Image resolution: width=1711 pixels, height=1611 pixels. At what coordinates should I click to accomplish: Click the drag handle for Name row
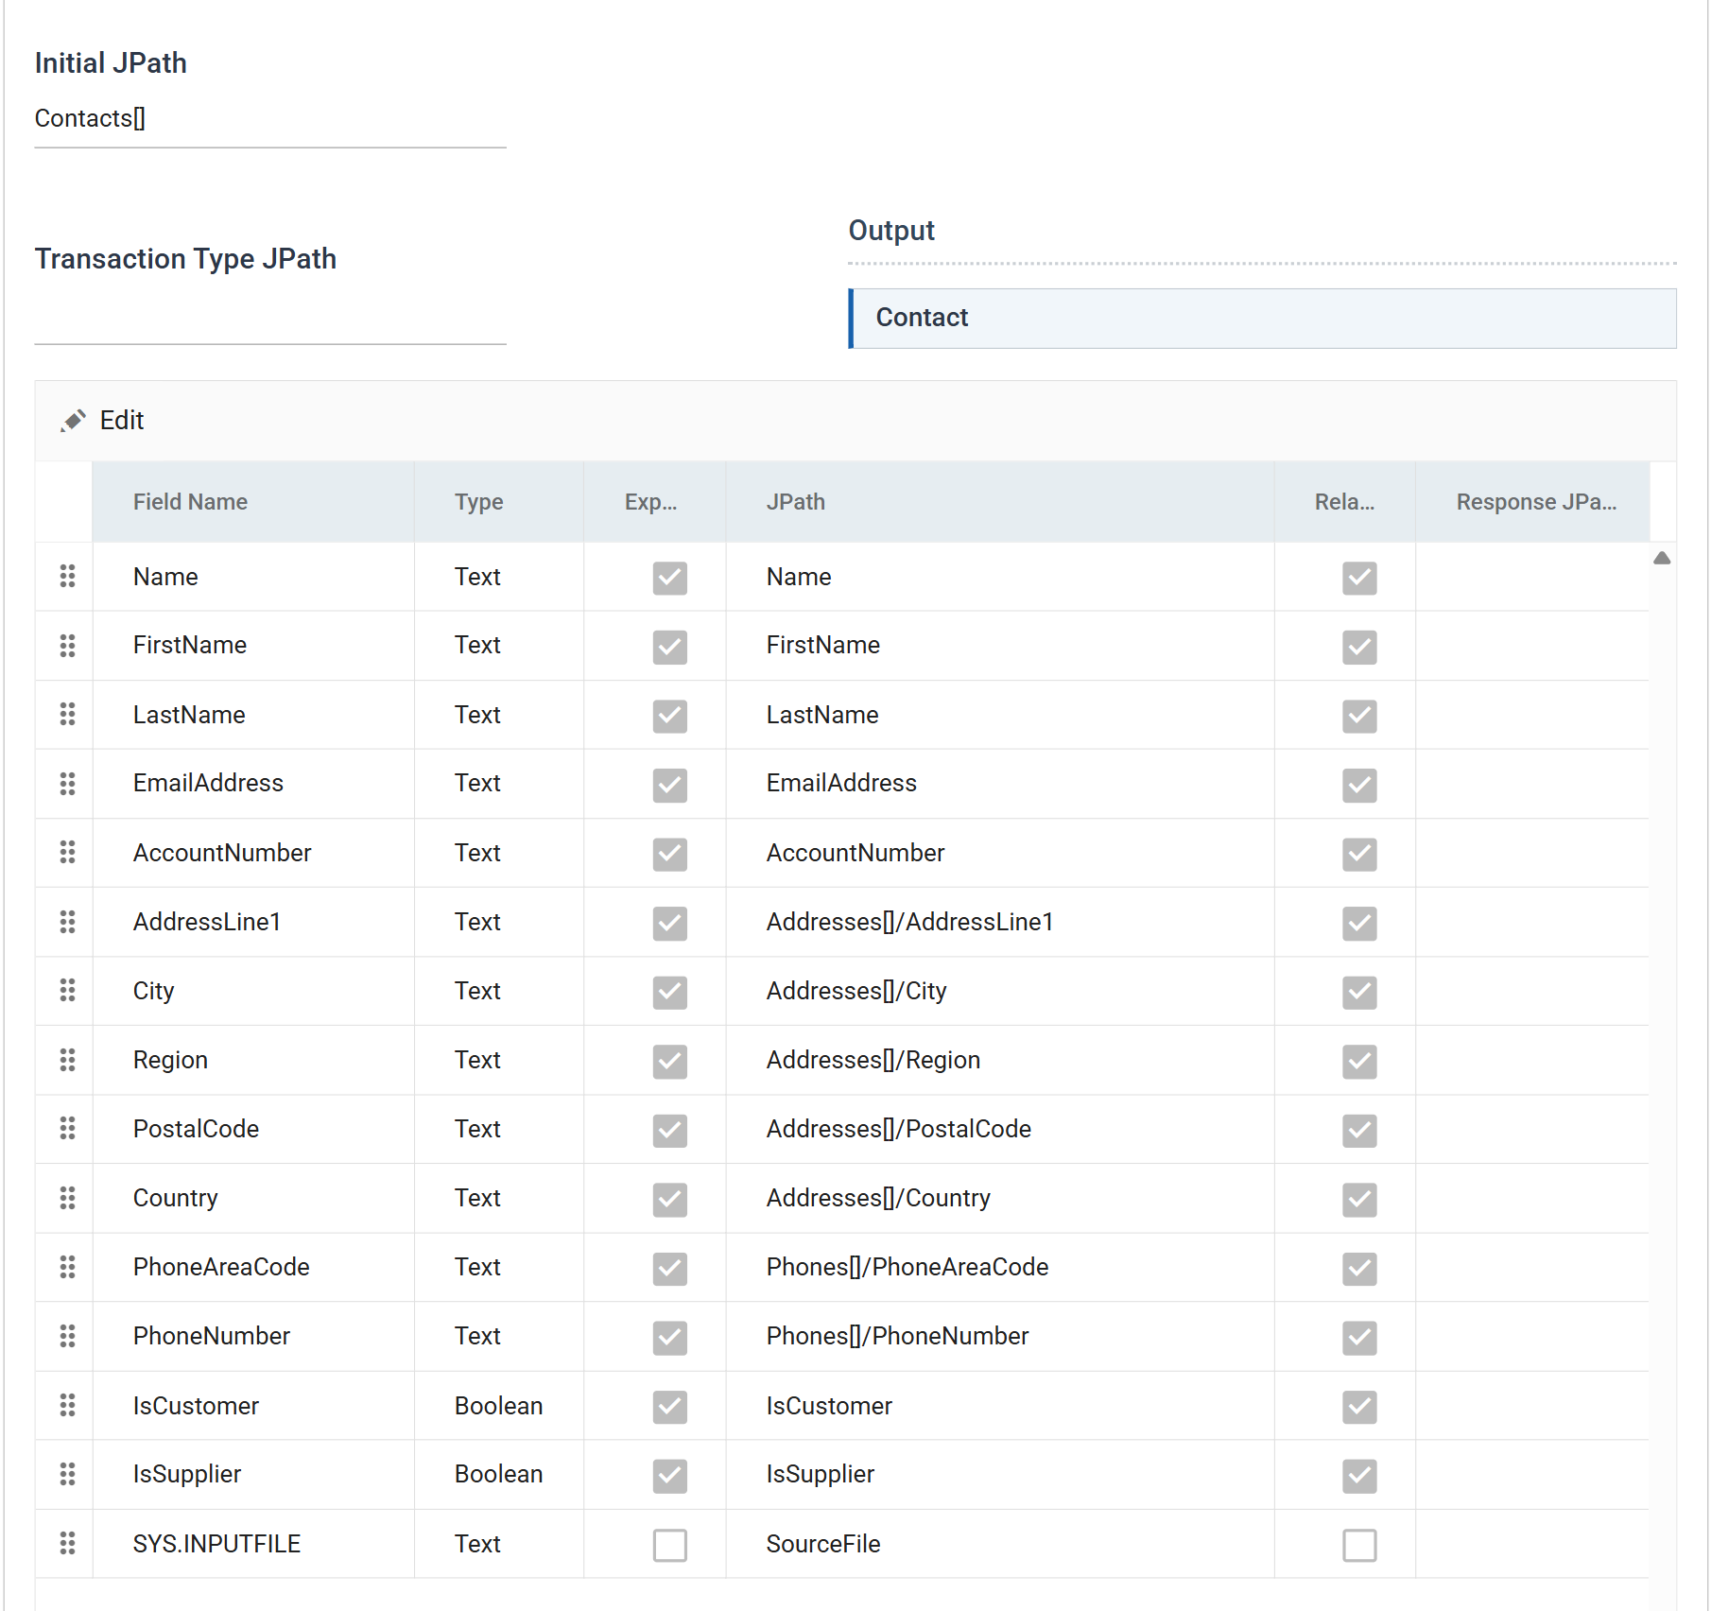[67, 576]
